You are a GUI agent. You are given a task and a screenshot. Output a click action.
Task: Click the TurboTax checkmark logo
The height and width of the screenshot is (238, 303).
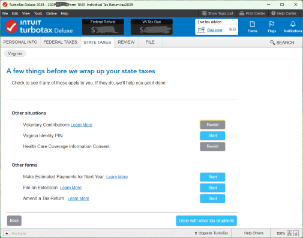[11, 26]
